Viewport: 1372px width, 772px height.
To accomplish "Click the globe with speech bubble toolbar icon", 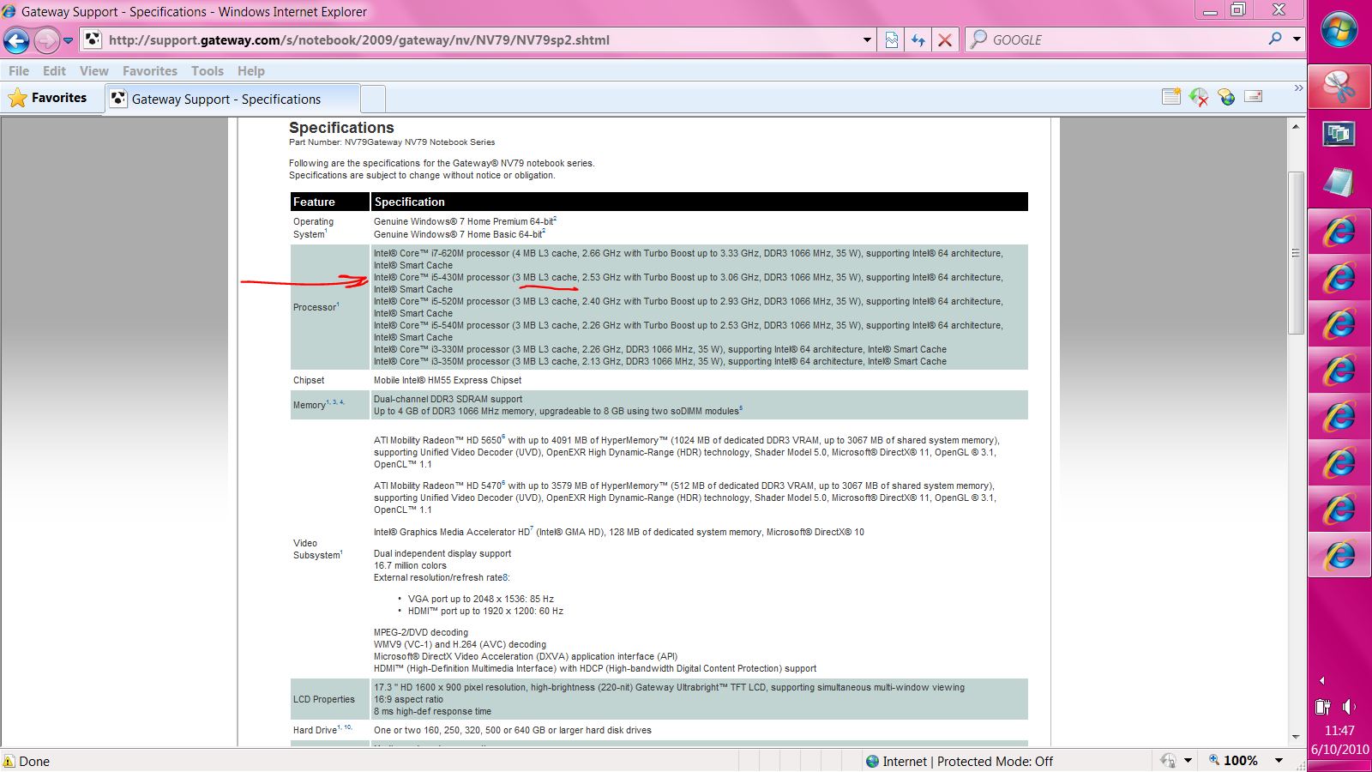I will (1226, 98).
